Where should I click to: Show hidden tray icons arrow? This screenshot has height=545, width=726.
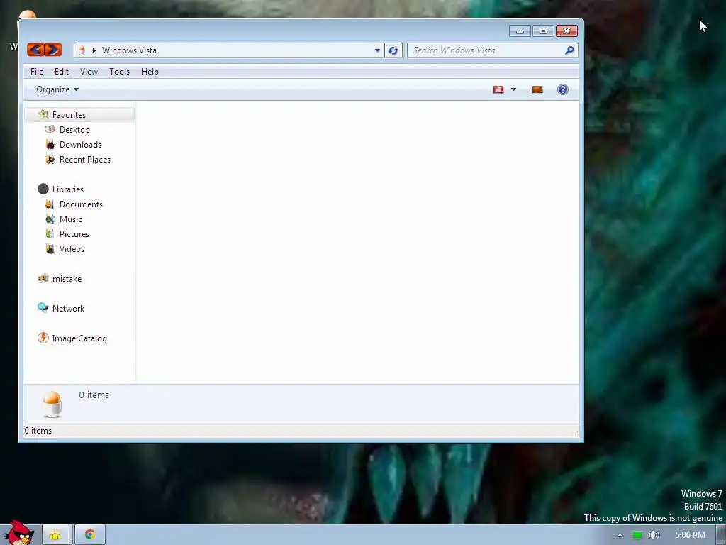[x=620, y=535]
